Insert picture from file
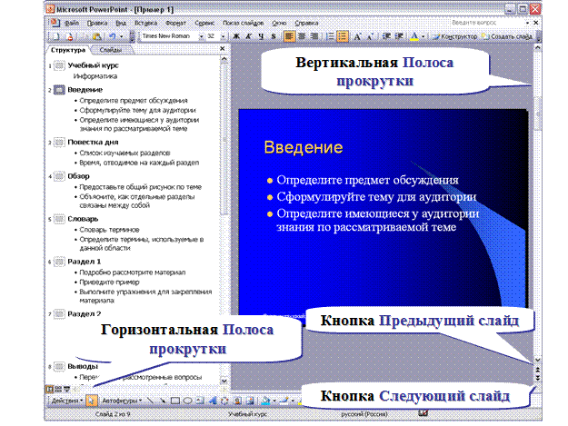Image resolution: width=568 pixels, height=426 pixels. (250, 401)
